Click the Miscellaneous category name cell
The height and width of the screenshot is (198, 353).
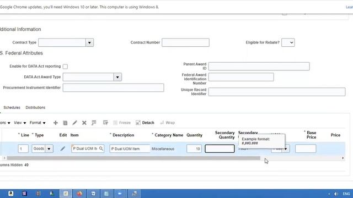click(163, 149)
